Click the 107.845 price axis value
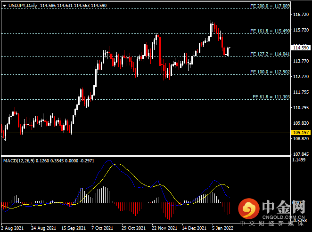The image size is (312, 232). pos(301,154)
